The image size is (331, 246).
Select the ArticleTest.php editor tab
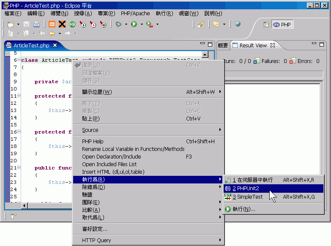tap(31, 45)
